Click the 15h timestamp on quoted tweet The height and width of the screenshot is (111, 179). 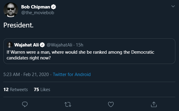point(79,45)
